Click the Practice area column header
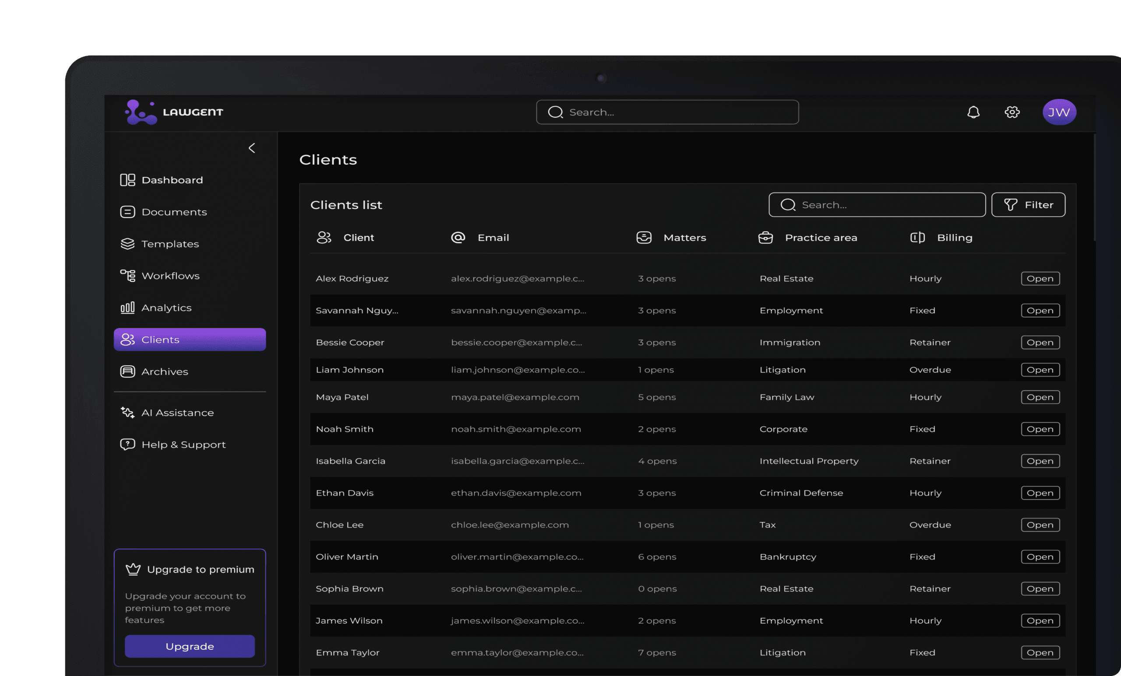 click(x=821, y=238)
